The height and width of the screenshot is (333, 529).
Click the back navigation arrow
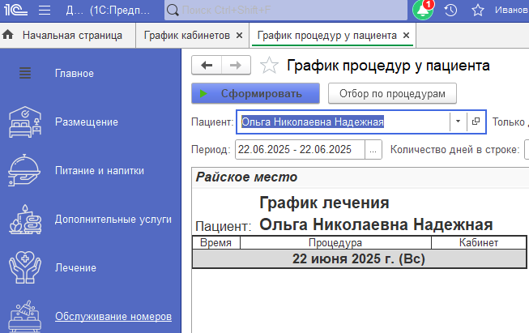207,66
